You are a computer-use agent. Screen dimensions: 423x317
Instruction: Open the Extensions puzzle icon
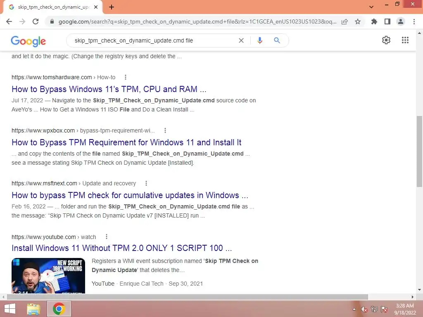click(x=374, y=21)
